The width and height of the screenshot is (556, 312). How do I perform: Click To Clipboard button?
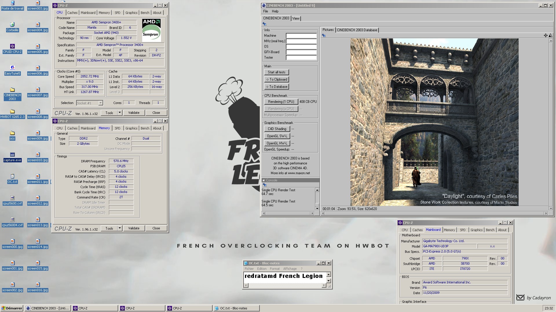(277, 79)
